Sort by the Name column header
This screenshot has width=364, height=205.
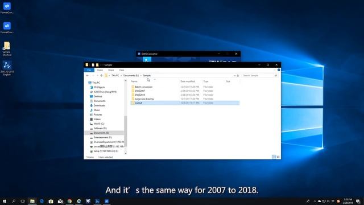click(134, 81)
